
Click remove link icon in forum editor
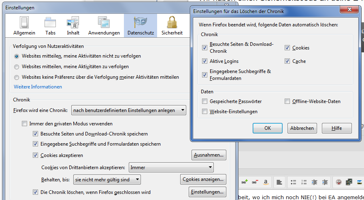click(x=255, y=182)
